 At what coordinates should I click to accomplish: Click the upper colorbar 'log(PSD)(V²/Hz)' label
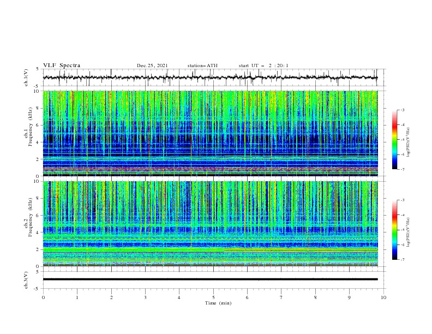tap(409, 142)
